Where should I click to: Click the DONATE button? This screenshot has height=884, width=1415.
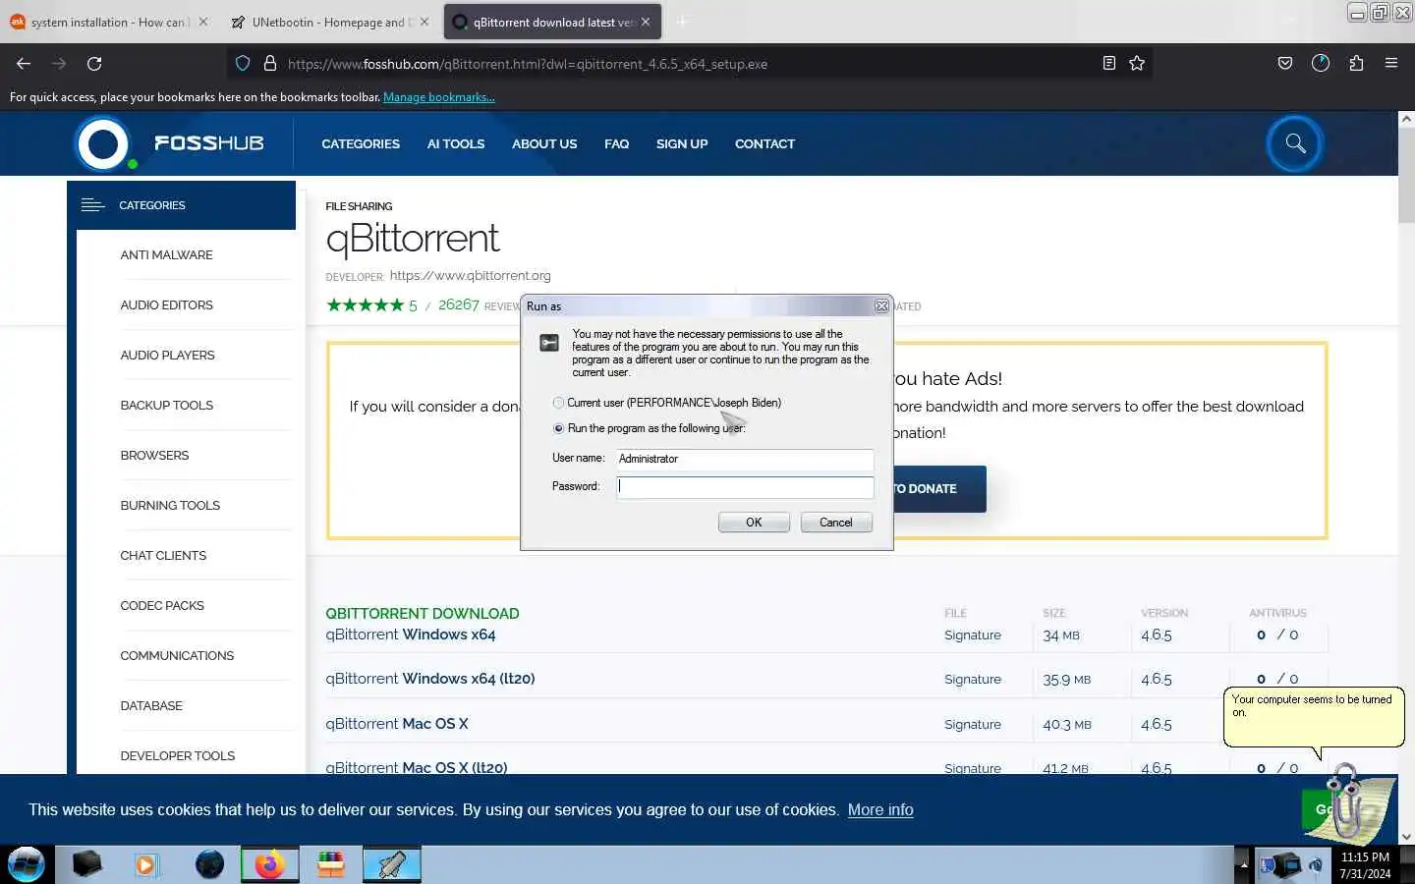click(x=938, y=488)
